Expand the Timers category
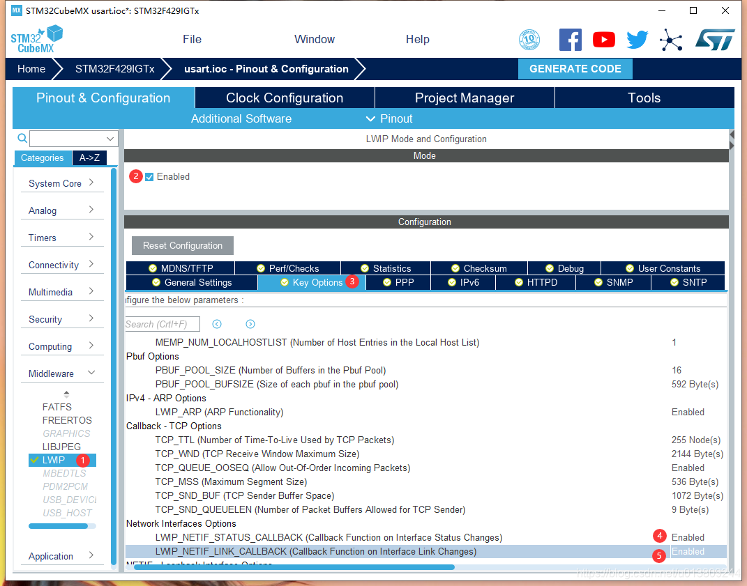The image size is (747, 586). tap(62, 238)
